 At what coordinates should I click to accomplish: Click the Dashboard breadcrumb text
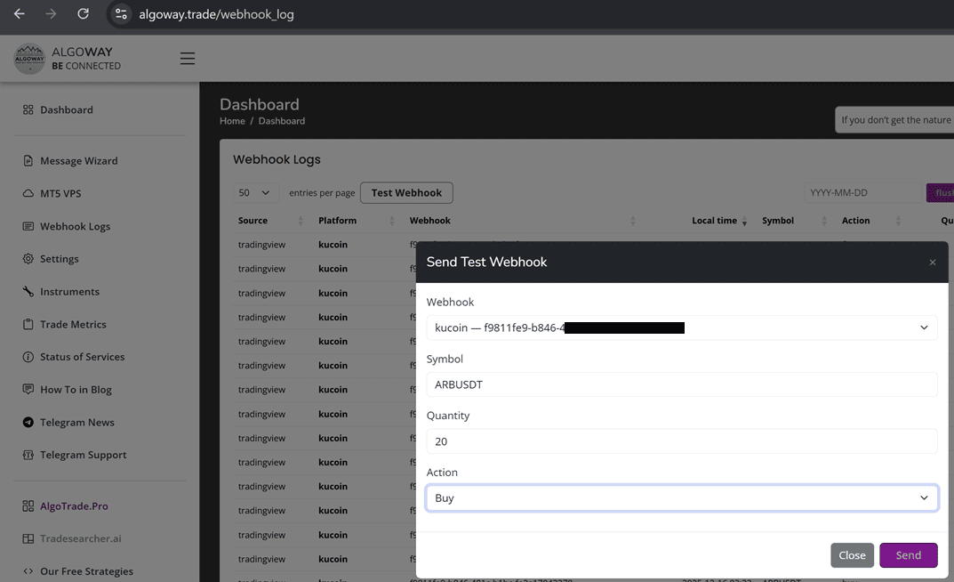[x=282, y=121]
